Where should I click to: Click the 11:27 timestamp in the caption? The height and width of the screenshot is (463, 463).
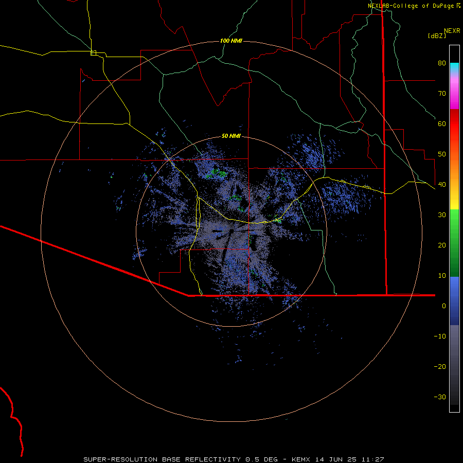pyautogui.click(x=372, y=459)
